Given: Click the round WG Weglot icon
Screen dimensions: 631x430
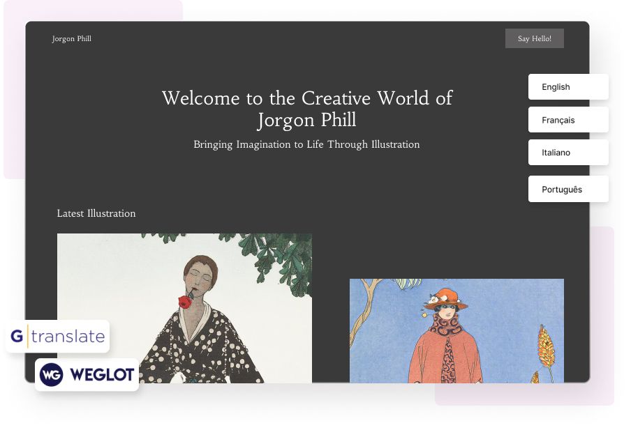Looking at the screenshot, I should coord(51,375).
